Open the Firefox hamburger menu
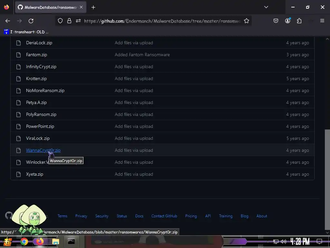Screen dimensions: 330x248 pos(322,21)
